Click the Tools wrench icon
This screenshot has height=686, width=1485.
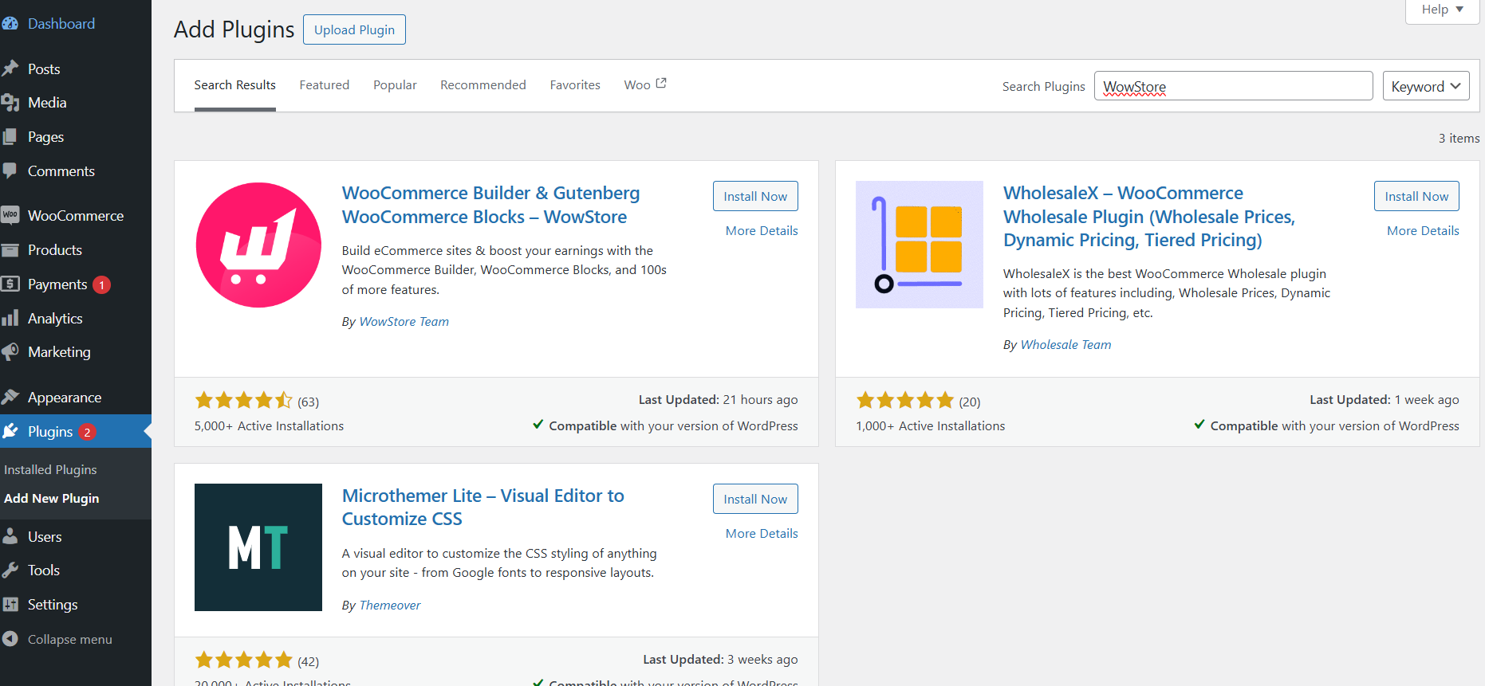[x=10, y=570]
